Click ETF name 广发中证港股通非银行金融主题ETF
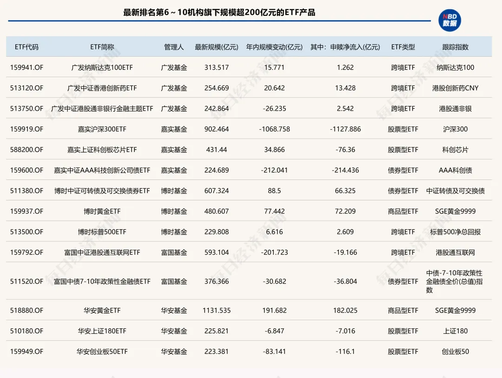The image size is (502, 378). tap(102, 109)
